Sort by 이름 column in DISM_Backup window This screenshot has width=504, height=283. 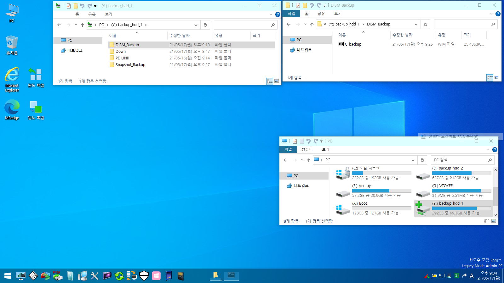[x=342, y=35]
